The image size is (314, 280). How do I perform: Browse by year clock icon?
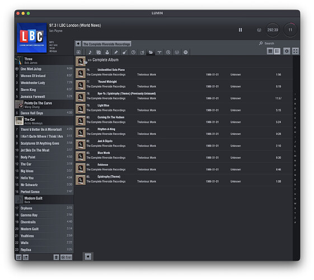(133, 52)
